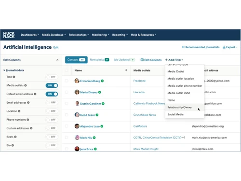Enable the Email addresses toggle
Screen dimensions: 241x181
[52, 102]
